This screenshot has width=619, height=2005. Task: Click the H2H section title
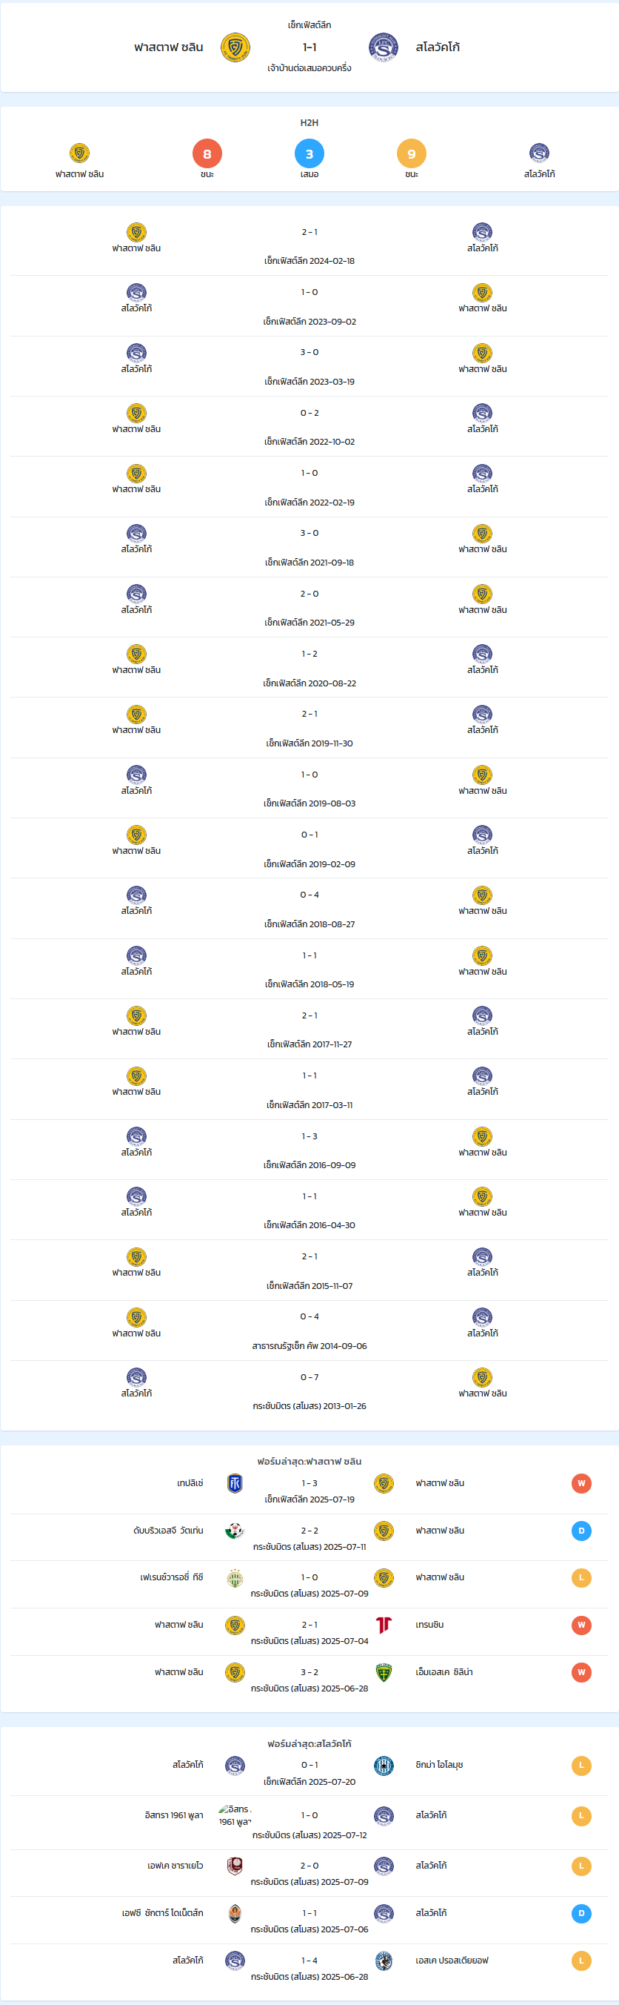tap(309, 123)
